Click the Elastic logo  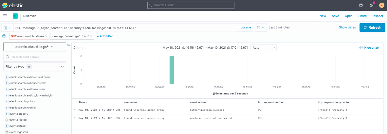pyautogui.click(x=13, y=5)
